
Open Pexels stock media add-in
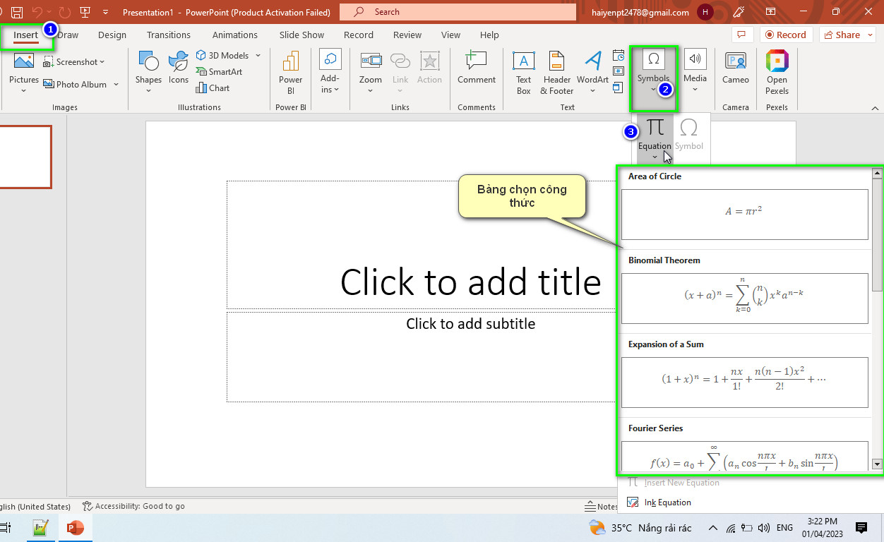pyautogui.click(x=777, y=73)
